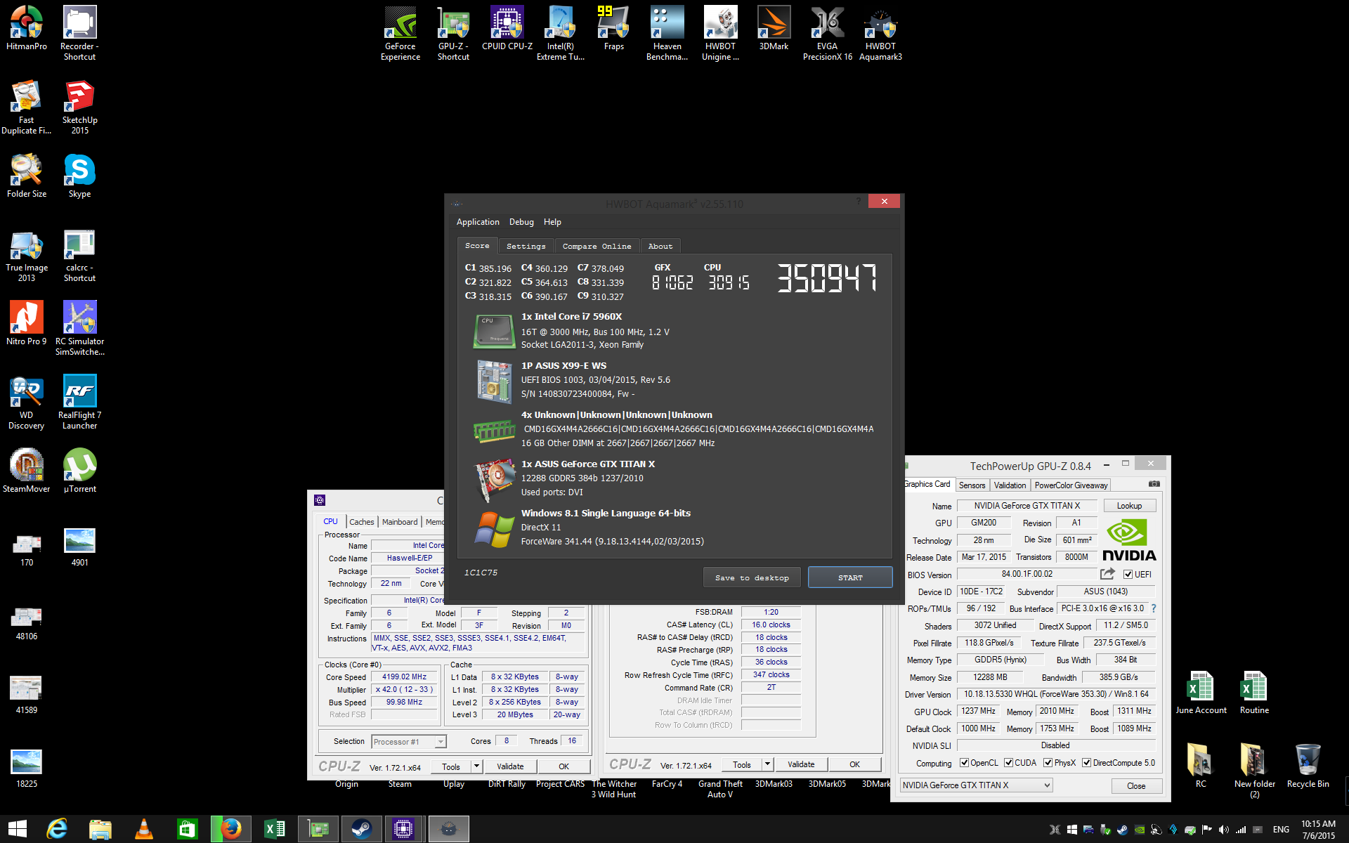
Task: Click taskbar volume speaker icon
Action: point(1224,830)
